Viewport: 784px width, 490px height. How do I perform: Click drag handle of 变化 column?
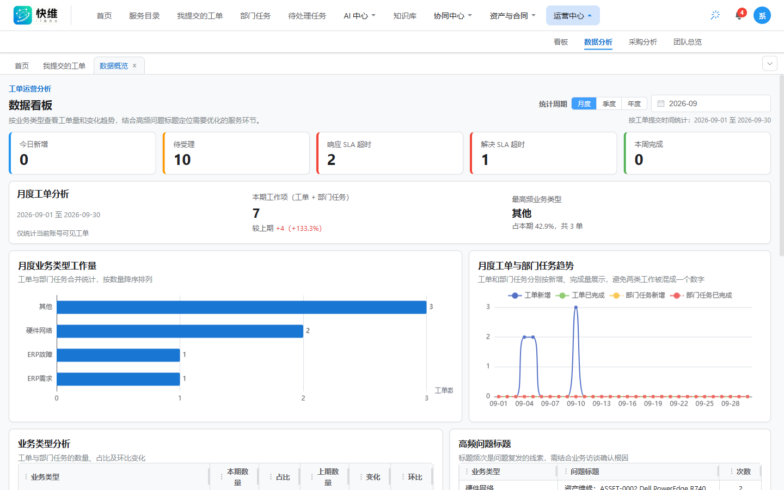click(361, 477)
